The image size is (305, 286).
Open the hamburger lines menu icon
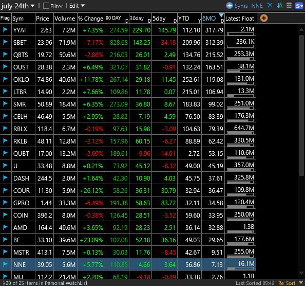pyautogui.click(x=289, y=5)
